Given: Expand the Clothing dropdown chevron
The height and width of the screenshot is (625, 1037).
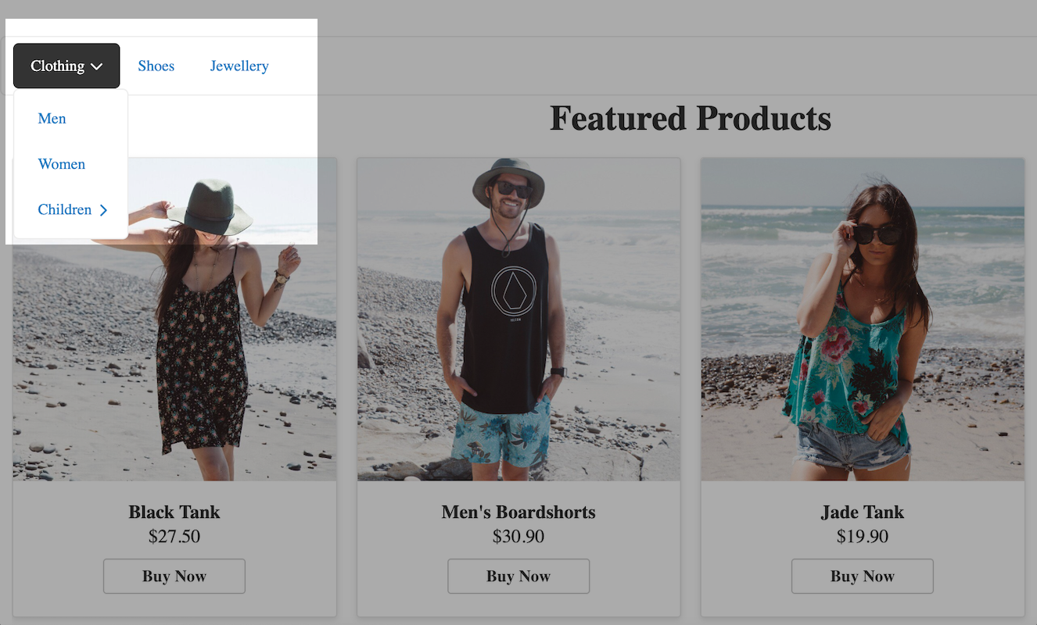Looking at the screenshot, I should click(99, 66).
